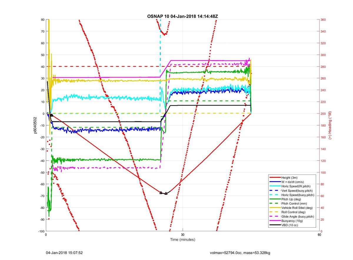
Task: Select the Height (3m) legend entry
Action: pos(289,177)
